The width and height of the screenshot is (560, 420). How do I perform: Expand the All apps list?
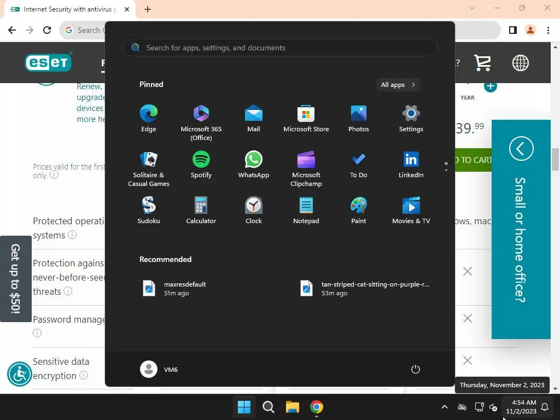[x=398, y=85]
